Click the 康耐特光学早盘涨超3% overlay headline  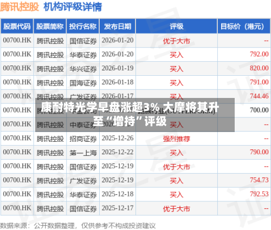pyautogui.click(x=130, y=114)
